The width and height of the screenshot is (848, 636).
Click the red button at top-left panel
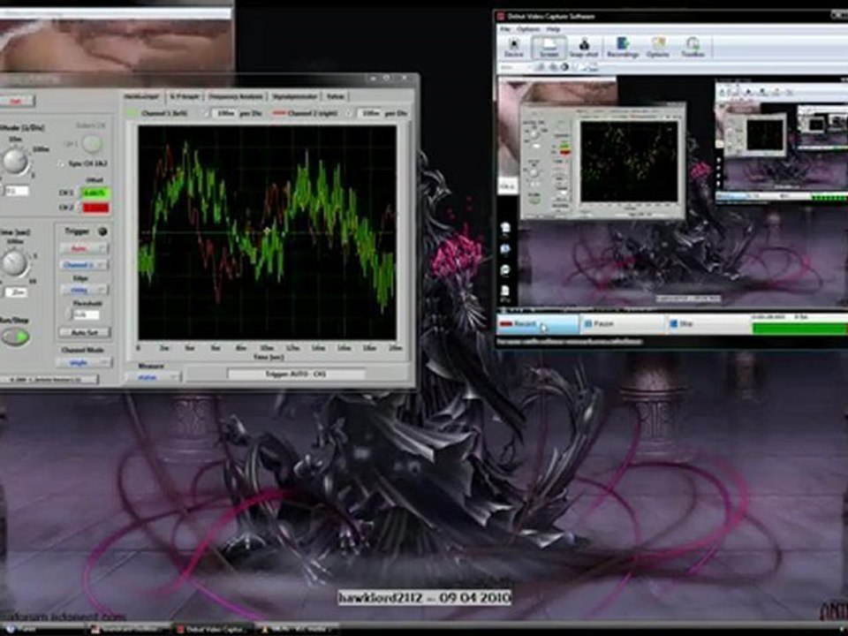(x=16, y=101)
